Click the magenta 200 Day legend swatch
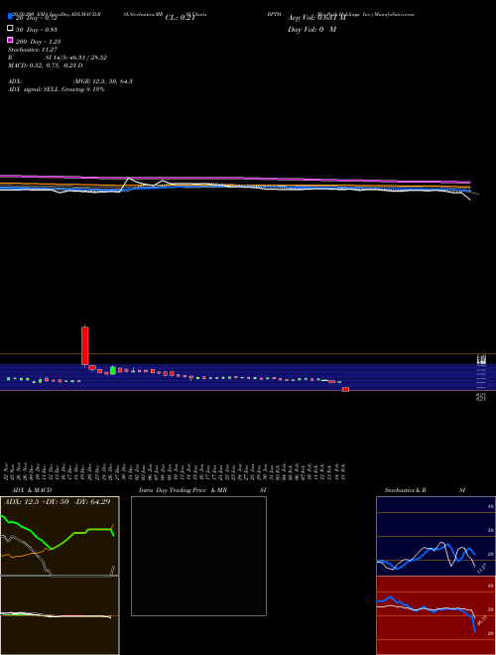Image resolution: width=496 pixels, height=655 pixels. tap(10, 40)
